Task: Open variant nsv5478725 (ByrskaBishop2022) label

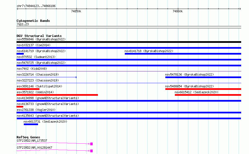Action: [x=41, y=63]
